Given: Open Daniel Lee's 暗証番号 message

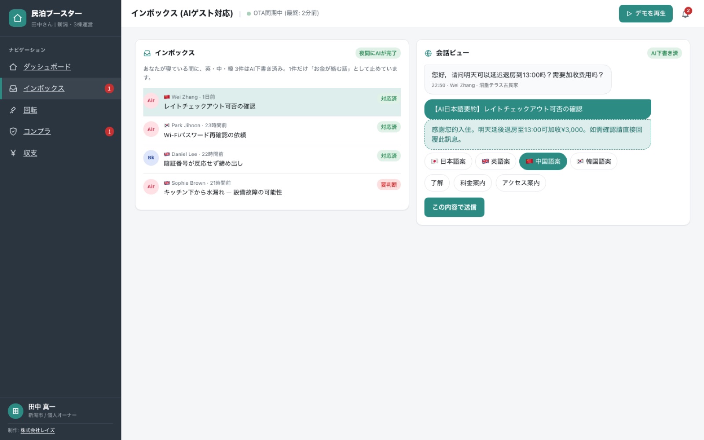Looking at the screenshot, I should pos(272,159).
